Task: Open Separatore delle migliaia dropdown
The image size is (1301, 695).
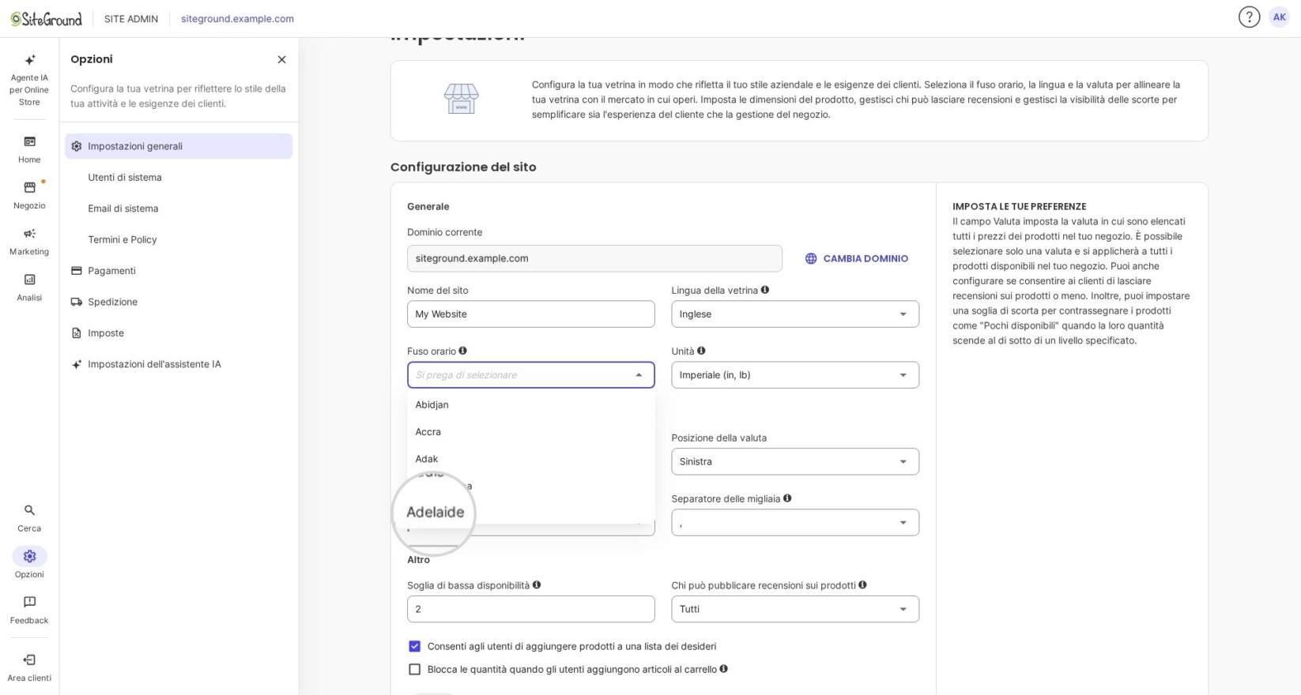Action: 795,523
